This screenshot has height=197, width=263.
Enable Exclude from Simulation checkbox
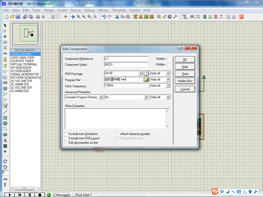pyautogui.click(x=66, y=134)
